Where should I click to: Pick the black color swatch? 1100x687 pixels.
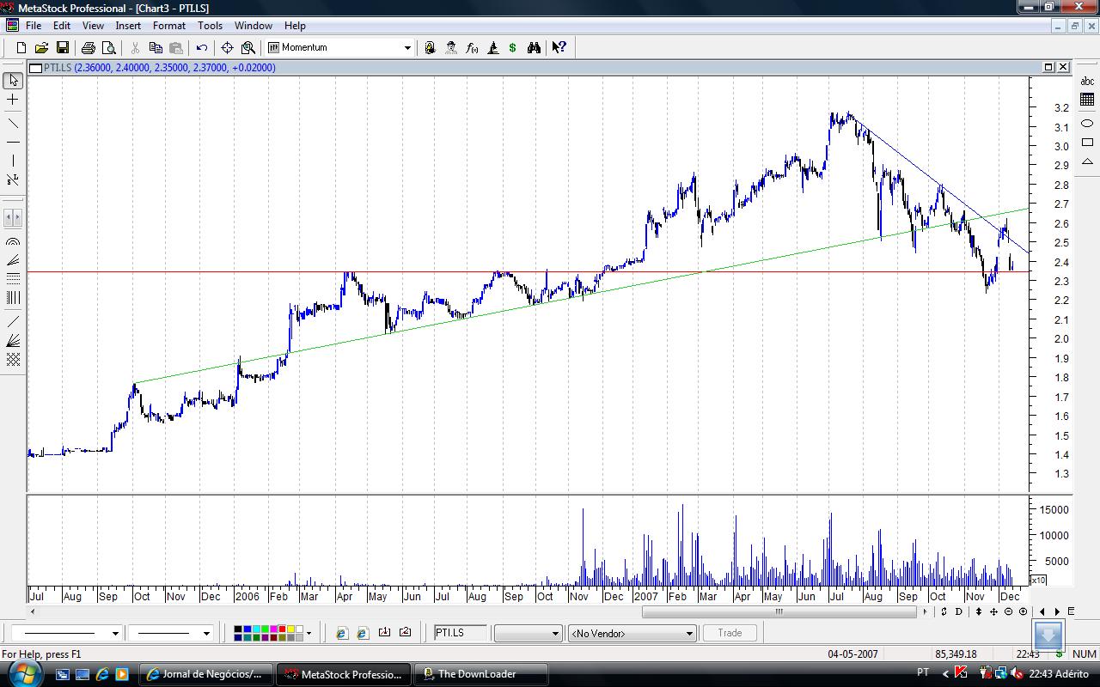coord(239,629)
